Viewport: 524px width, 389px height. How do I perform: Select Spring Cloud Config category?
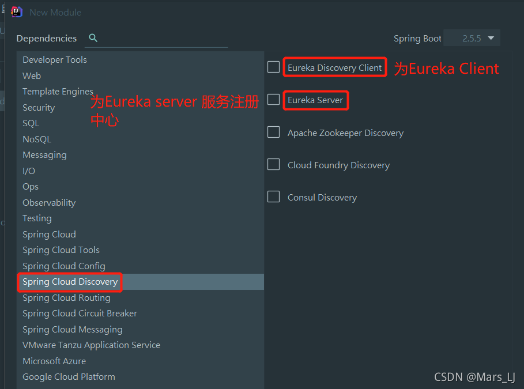tap(140, 266)
